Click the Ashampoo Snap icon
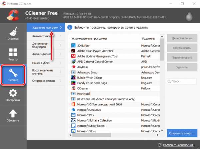The image size is (200, 149). [x=73, y=72]
